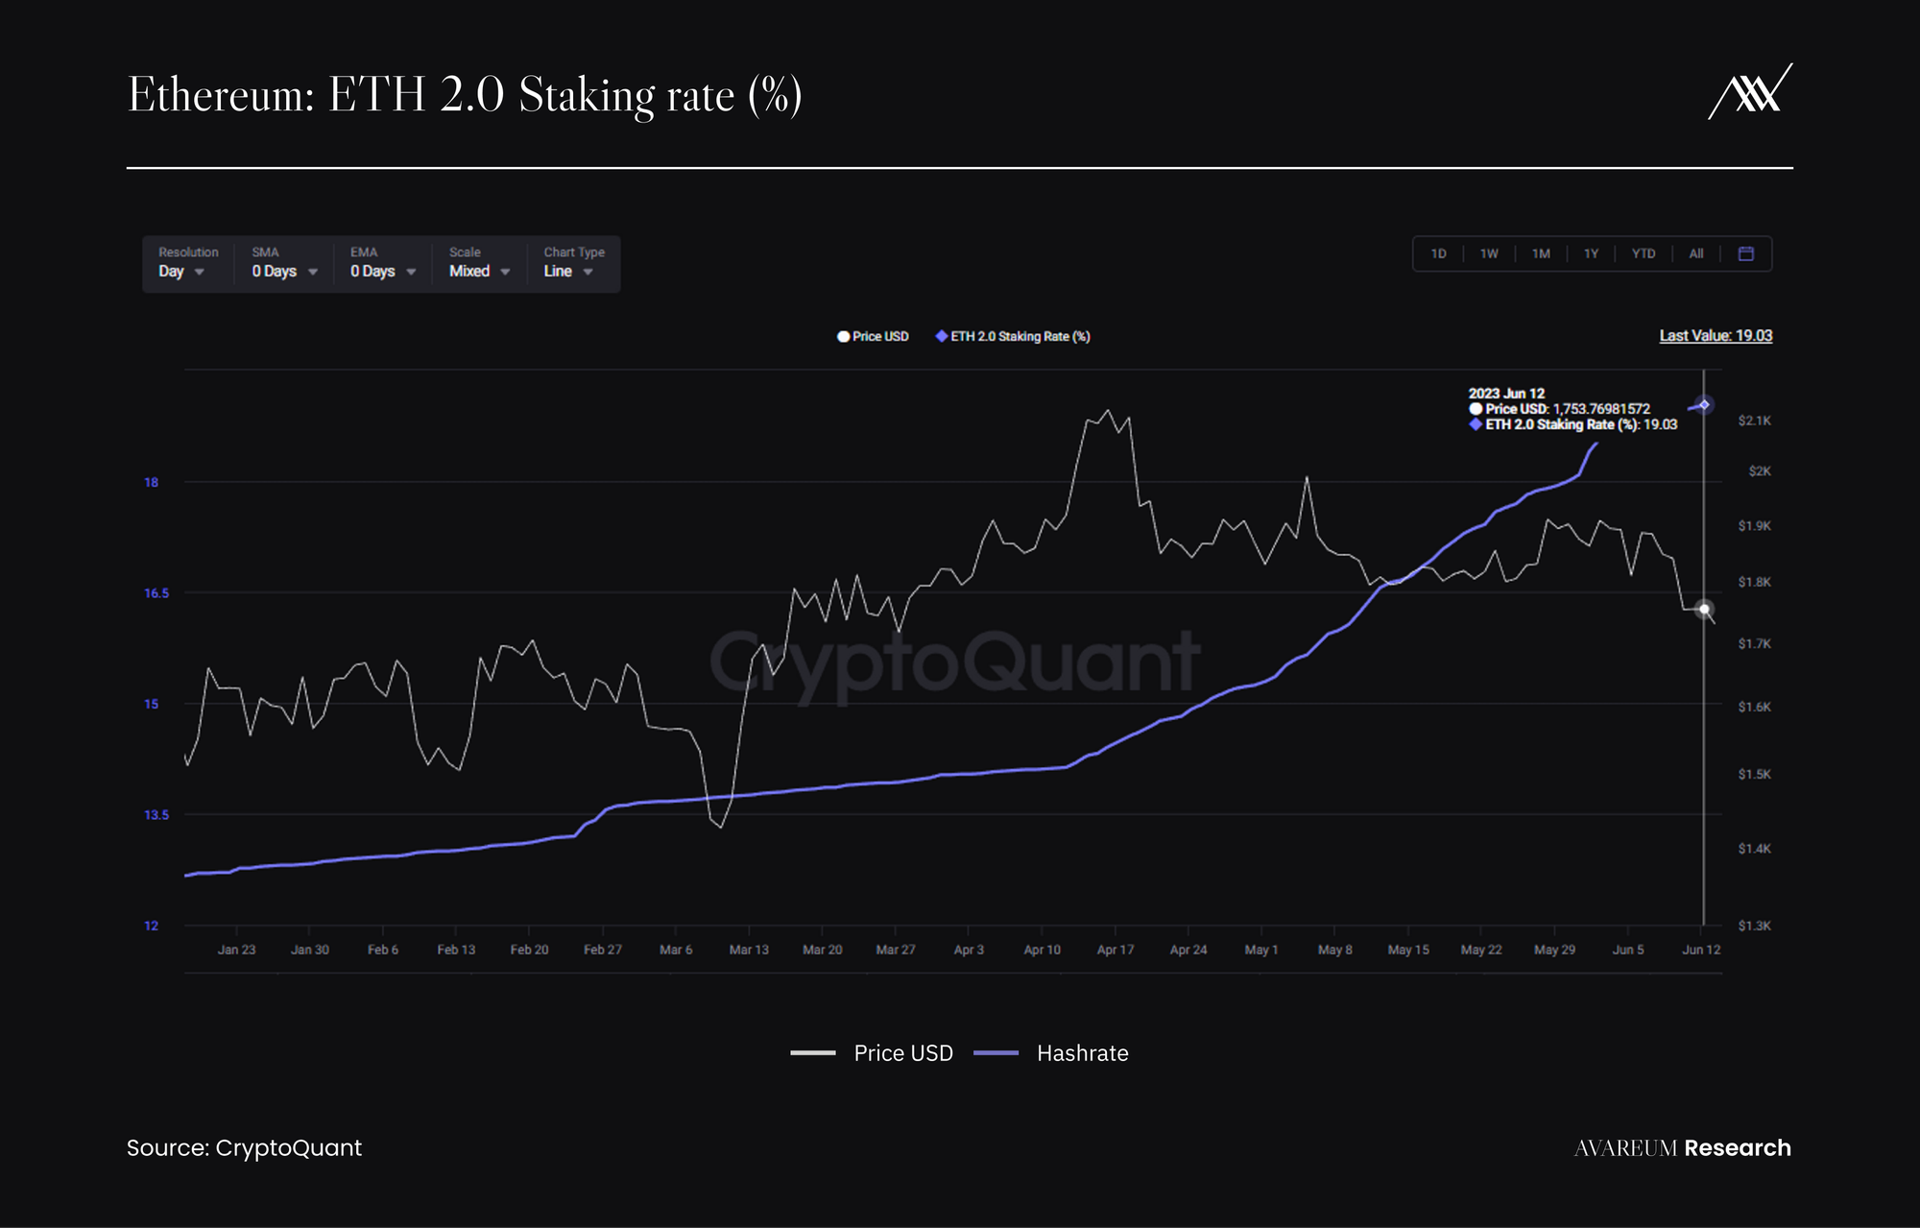Switch to YTD time range
This screenshot has width=1920, height=1228.
click(x=1643, y=254)
